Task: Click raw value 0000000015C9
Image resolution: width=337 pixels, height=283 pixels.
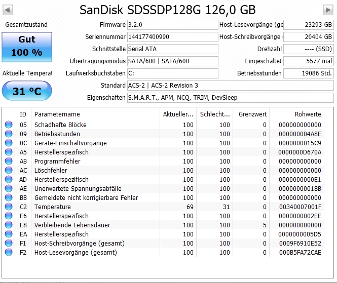Action: pyautogui.click(x=300, y=143)
